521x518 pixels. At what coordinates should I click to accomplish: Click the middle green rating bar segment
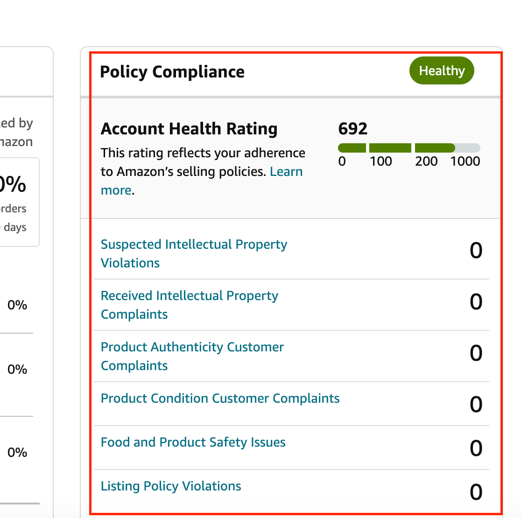click(390, 148)
